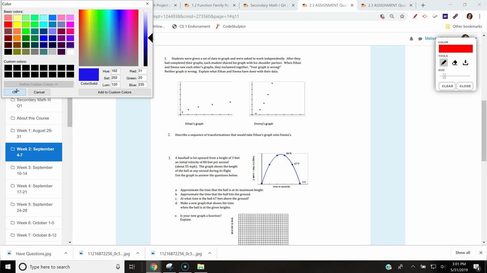This screenshot has height=273, width=487.
Task: Click the Chrome icon in the taskbar
Action: pyautogui.click(x=154, y=267)
